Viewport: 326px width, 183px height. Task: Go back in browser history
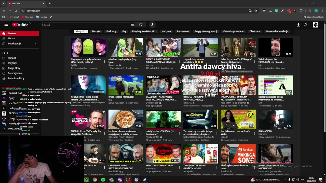[x=4, y=11]
